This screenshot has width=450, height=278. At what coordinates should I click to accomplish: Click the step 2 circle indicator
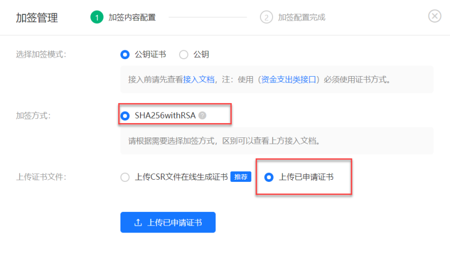point(266,17)
